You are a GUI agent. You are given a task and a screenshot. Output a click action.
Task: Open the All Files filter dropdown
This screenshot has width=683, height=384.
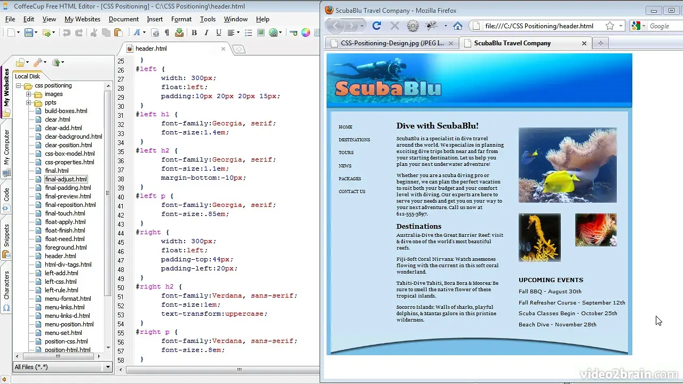coord(108,367)
